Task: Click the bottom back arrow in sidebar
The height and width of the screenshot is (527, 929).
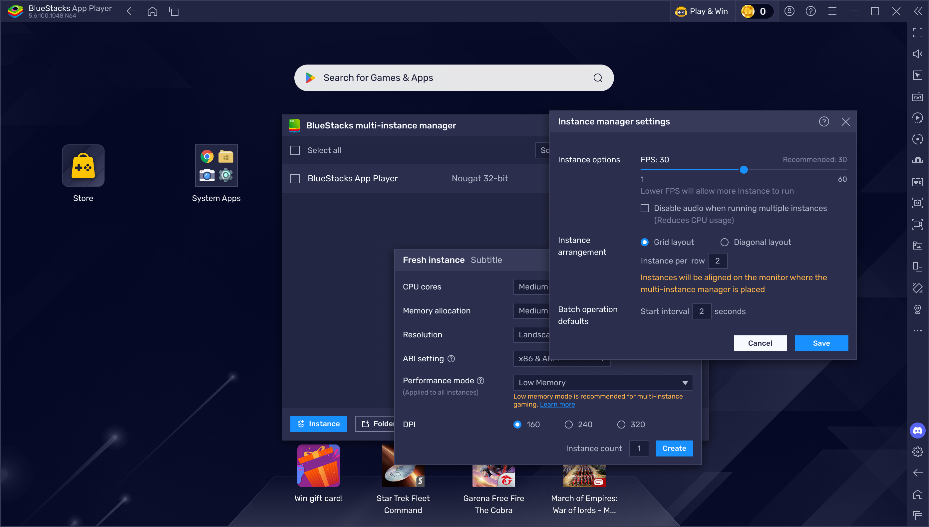Action: (x=917, y=473)
